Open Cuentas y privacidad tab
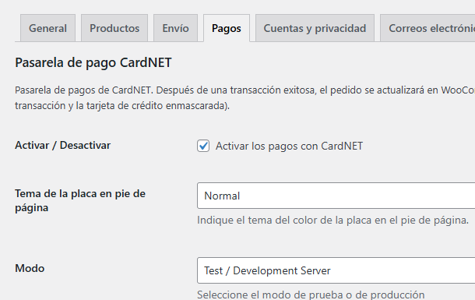This screenshot has height=300, width=475. point(315,28)
